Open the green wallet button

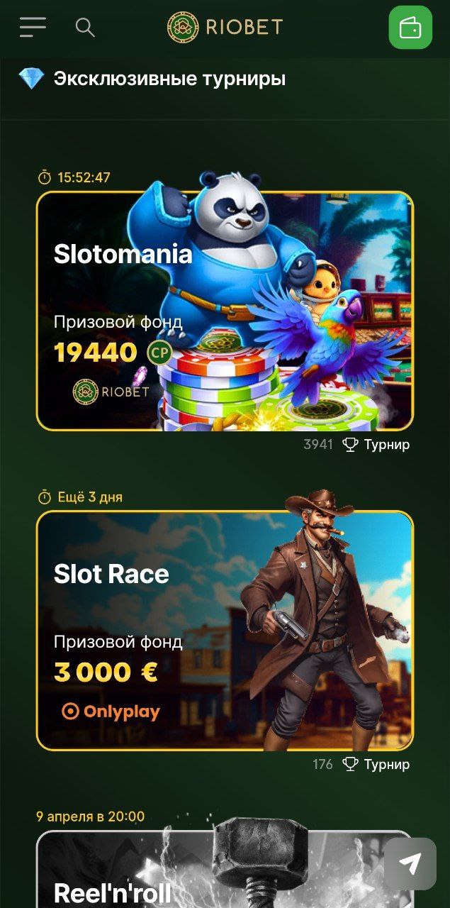click(410, 28)
